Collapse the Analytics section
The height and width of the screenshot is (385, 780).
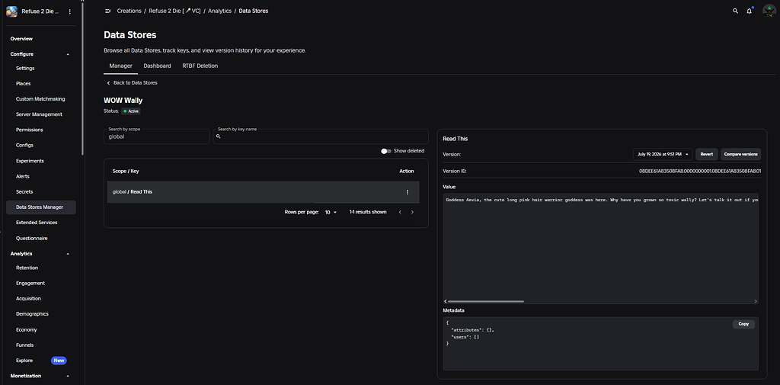click(68, 254)
